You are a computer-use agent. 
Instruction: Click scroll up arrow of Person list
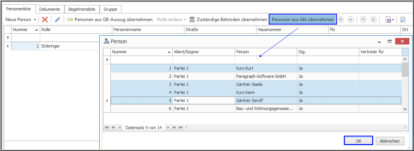coord(405,59)
